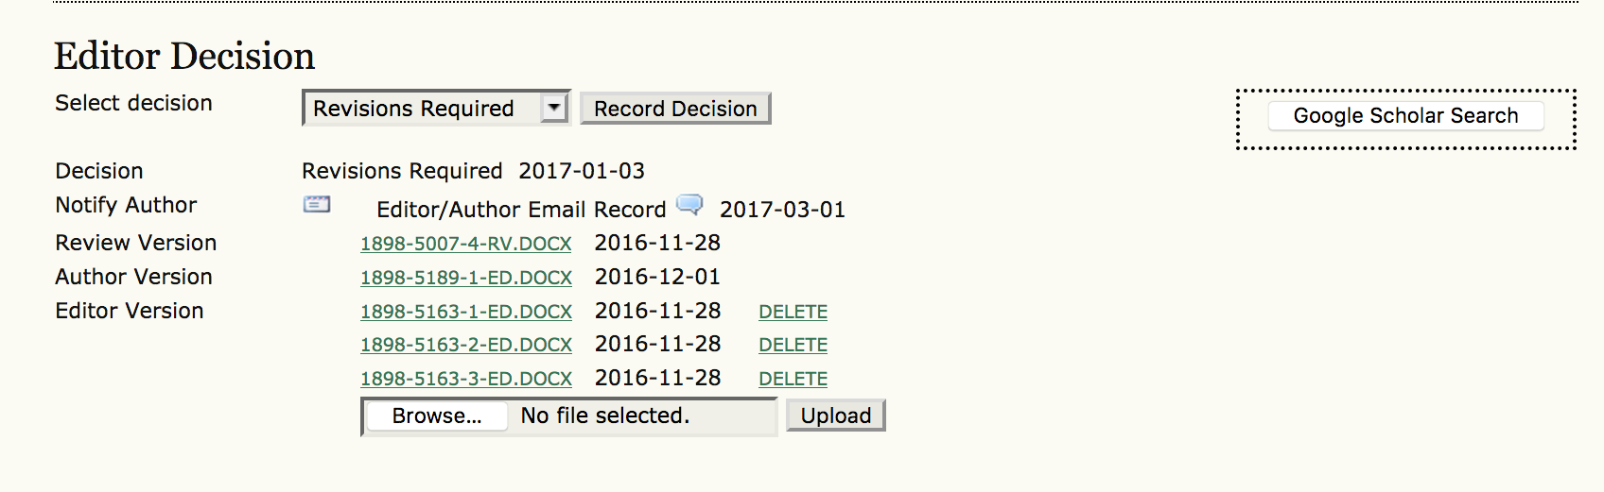Click the Google Scholar Search button
Screen dimensions: 1604x492
pos(1405,116)
